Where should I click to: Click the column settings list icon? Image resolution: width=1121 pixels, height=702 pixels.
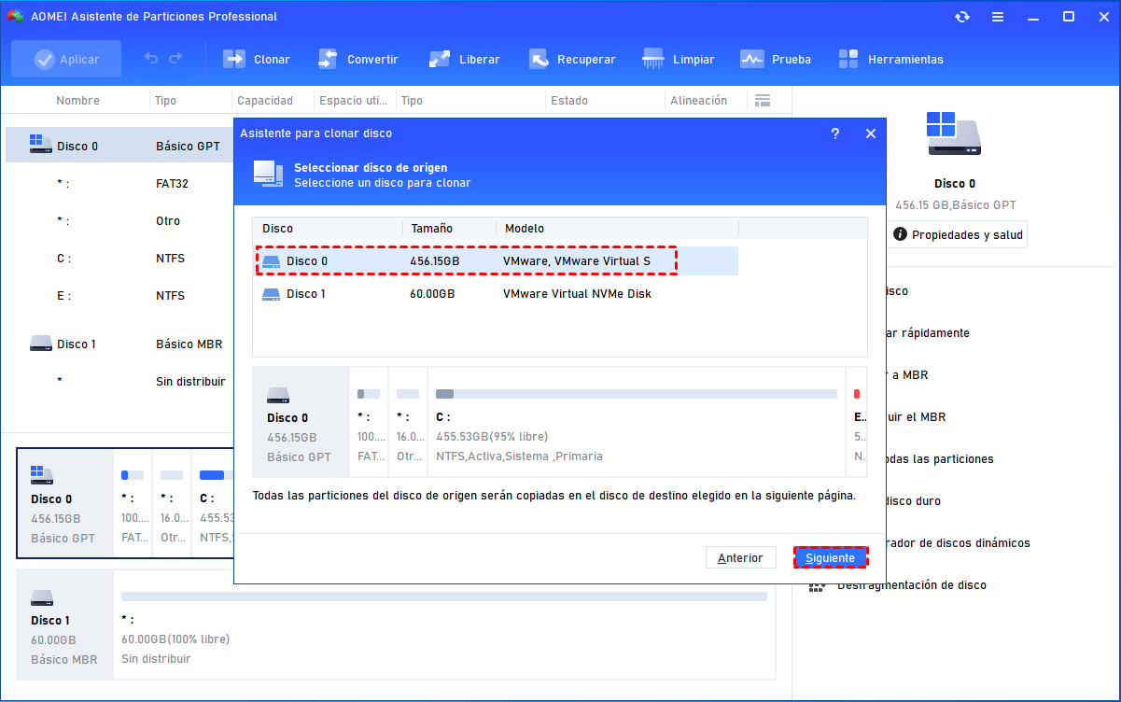(x=763, y=100)
